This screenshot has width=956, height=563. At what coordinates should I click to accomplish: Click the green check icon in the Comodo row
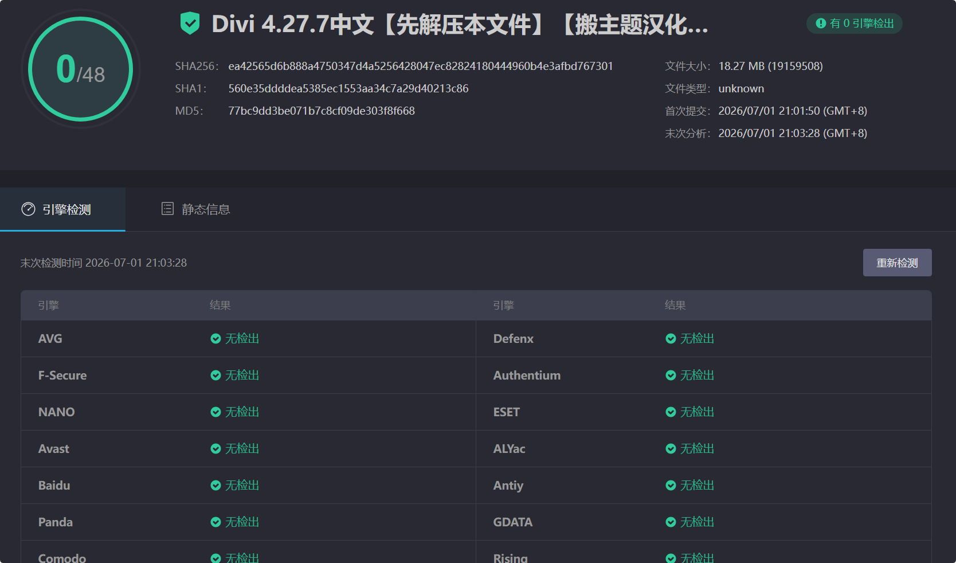point(216,558)
